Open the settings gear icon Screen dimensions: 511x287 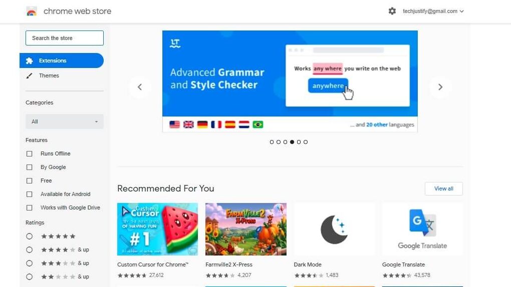click(x=392, y=11)
